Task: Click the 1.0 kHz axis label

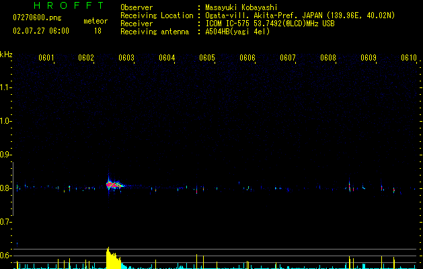Action: pyautogui.click(x=5, y=121)
